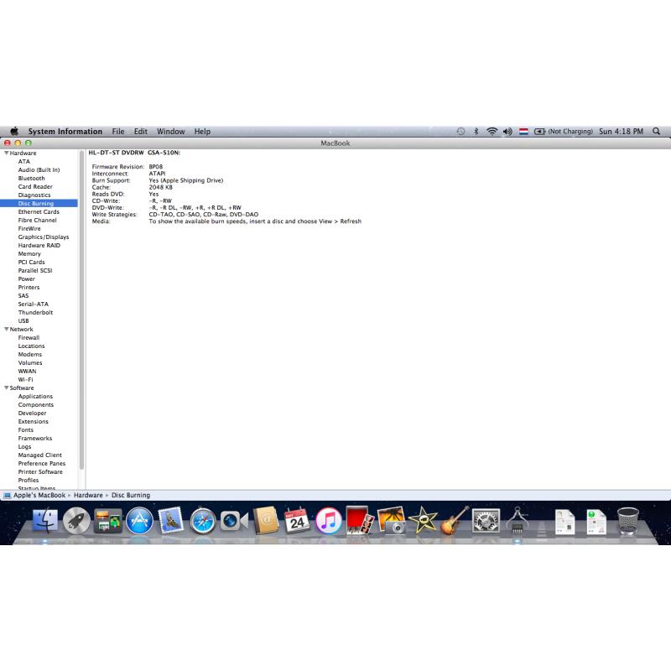
Task: Click the Wi-Fi status icon
Action: coord(492,132)
